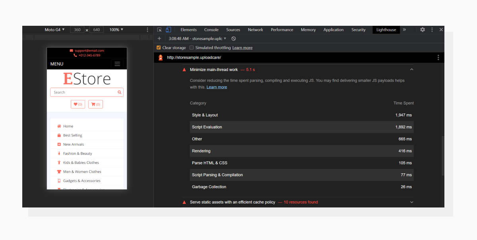Open DevTools settings via gear icon
The width and height of the screenshot is (477, 240).
tap(422, 29)
